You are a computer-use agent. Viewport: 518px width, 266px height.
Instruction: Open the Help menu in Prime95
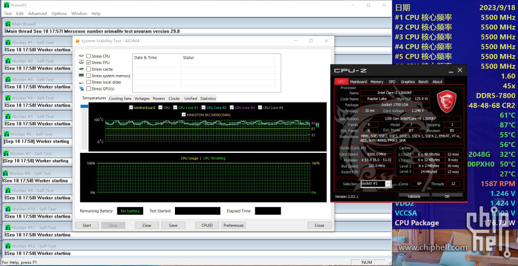(x=96, y=14)
